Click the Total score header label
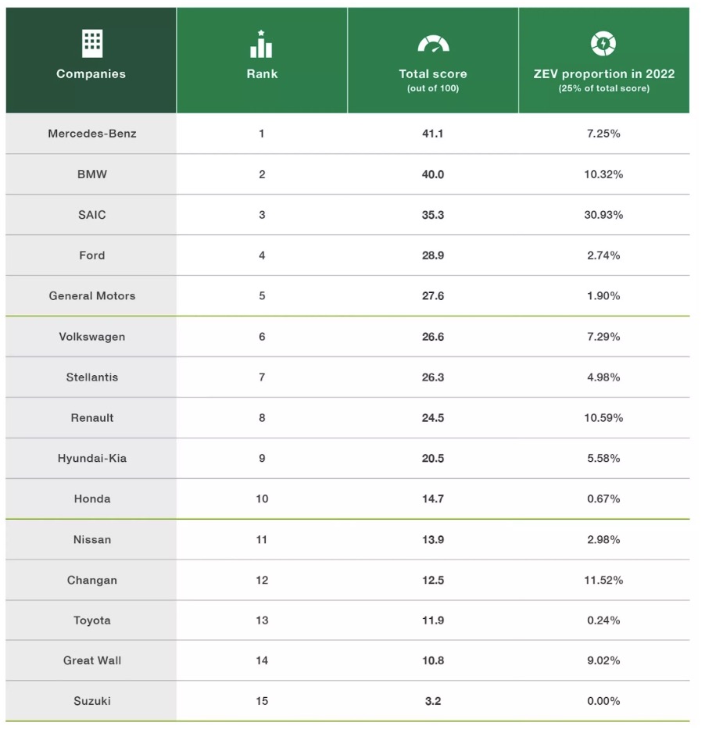Viewport: 705px width, 733px height. click(433, 74)
